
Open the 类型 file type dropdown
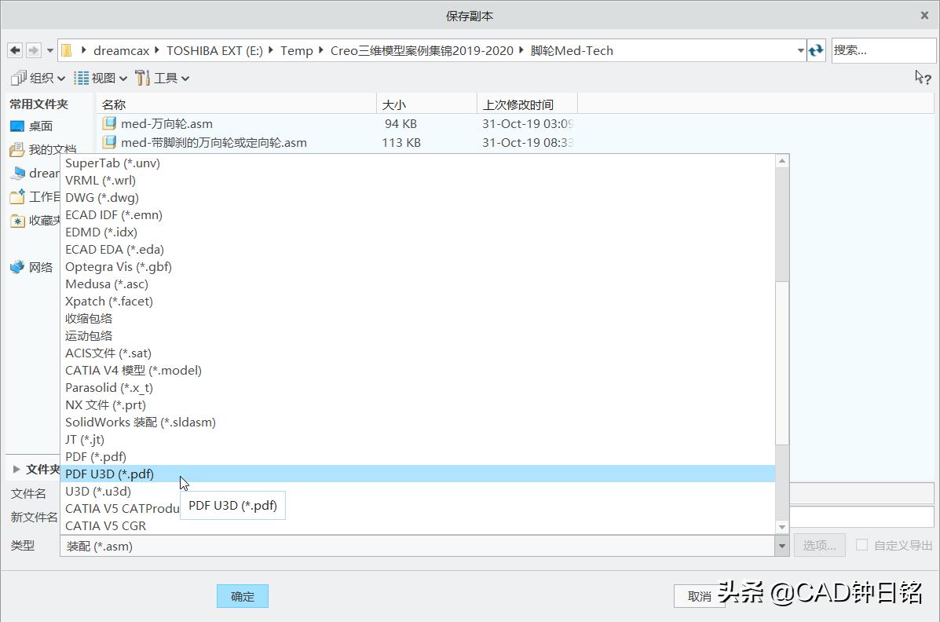tap(781, 545)
